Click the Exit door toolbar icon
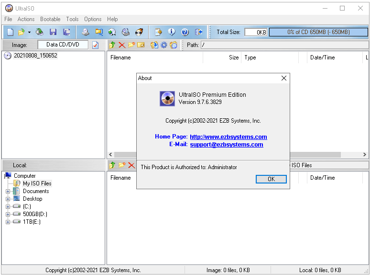Image resolution: width=370 pixels, height=275 pixels. (199, 32)
